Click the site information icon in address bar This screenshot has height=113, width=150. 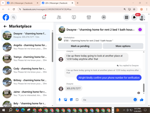[20, 9]
